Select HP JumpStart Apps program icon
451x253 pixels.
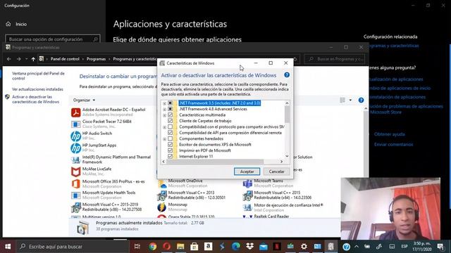[75, 148]
